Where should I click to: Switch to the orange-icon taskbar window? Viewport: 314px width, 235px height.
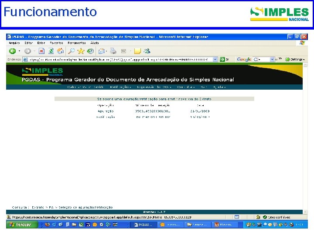pyautogui.click(x=171, y=225)
